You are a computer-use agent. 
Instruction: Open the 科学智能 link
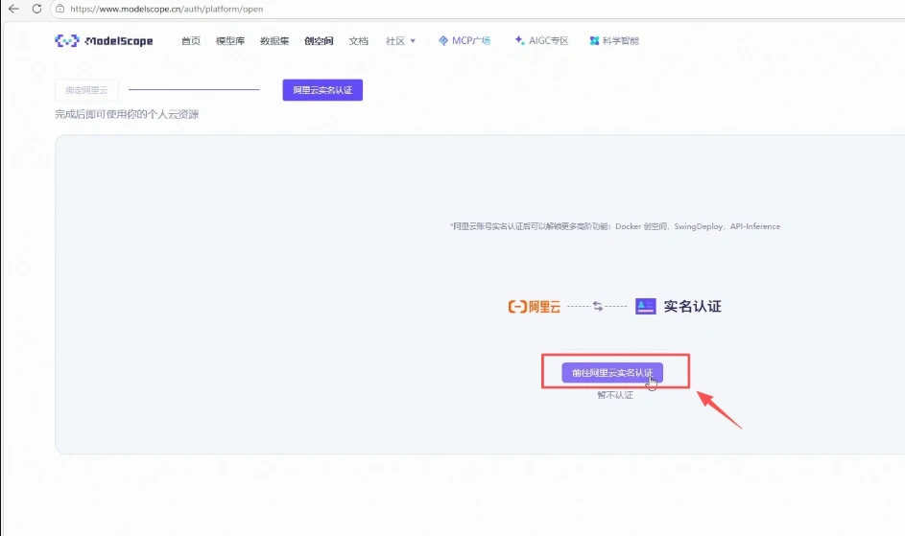[x=614, y=41]
